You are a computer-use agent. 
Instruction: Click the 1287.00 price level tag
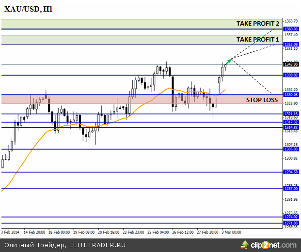tap(291, 189)
